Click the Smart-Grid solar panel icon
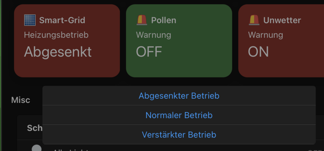The image size is (324, 151). pos(30,20)
